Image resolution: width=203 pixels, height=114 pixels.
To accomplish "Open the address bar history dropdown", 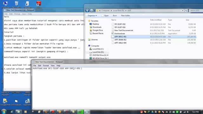I will [x=183, y=10].
